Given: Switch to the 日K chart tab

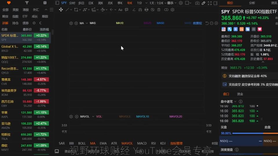Looking at the screenshot, I should coord(91,3).
